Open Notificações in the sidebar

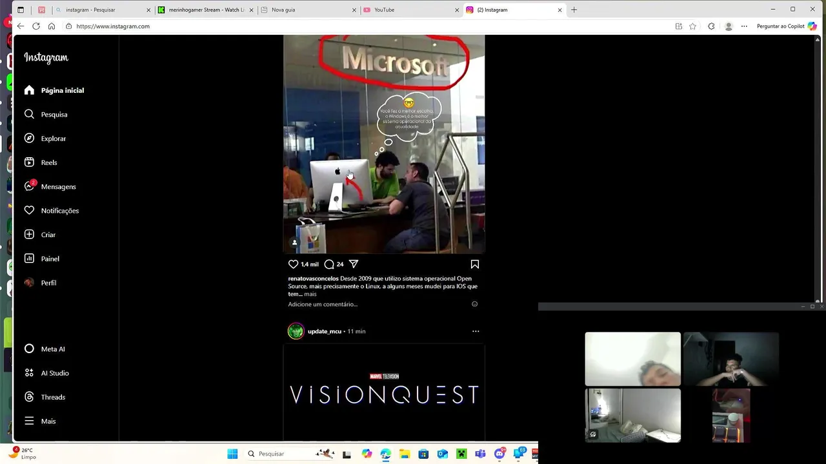pyautogui.click(x=52, y=211)
